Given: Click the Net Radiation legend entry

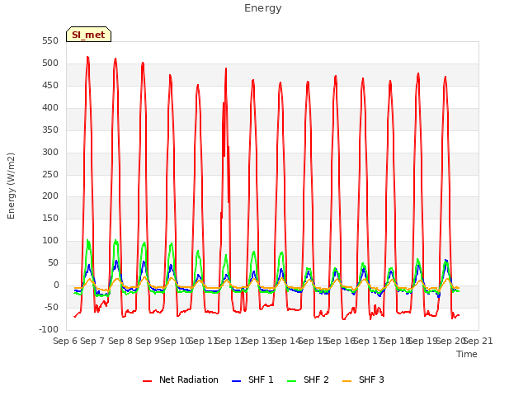Looking at the screenshot, I should pyautogui.click(x=181, y=379).
